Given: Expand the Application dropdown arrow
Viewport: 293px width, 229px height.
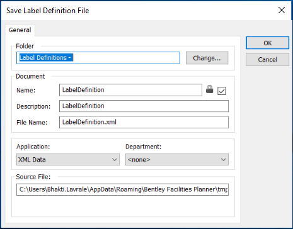Looking at the screenshot, I should pyautogui.click(x=115, y=160).
